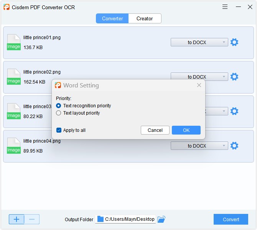The image size is (257, 230).
Task: Click the output folder path field
Action: pyautogui.click(x=125, y=219)
